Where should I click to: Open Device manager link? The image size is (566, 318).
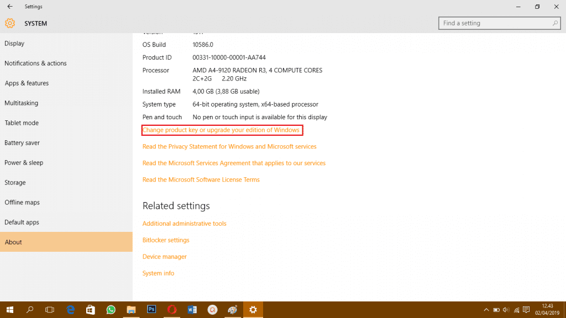click(x=164, y=257)
